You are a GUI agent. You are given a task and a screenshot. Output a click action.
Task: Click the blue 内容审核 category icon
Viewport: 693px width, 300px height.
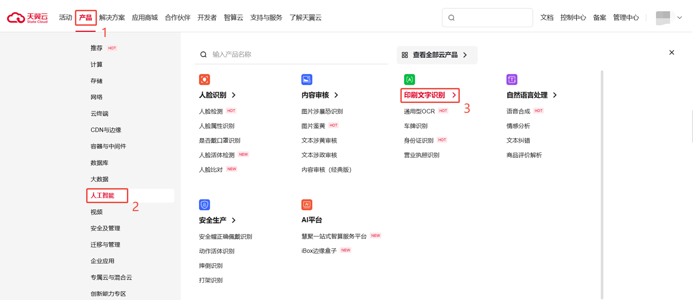click(x=307, y=80)
